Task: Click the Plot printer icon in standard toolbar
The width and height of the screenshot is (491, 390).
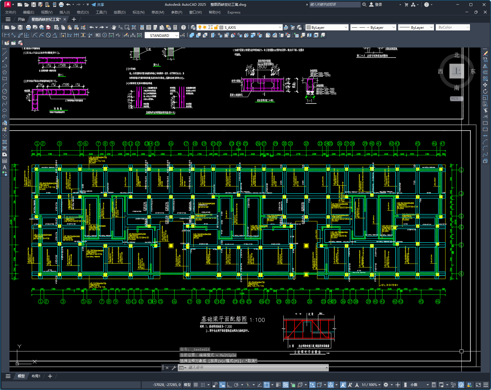Action: point(28,27)
